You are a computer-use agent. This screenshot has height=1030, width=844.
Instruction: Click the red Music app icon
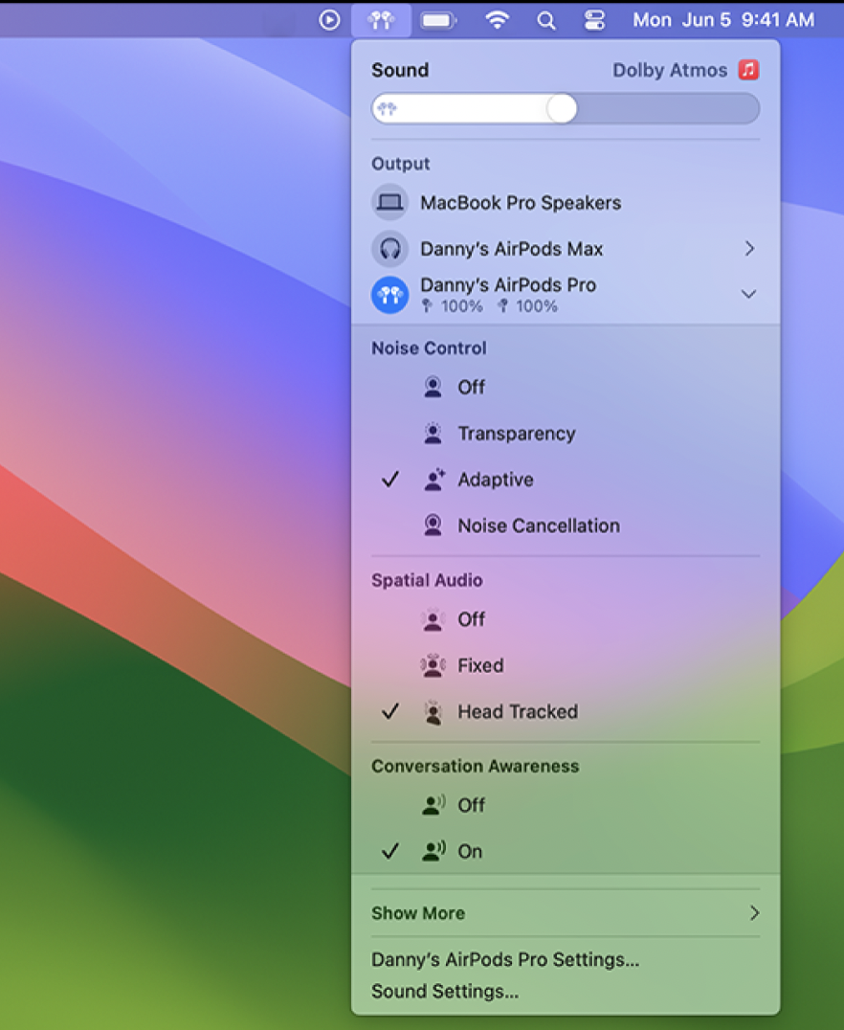pos(748,70)
